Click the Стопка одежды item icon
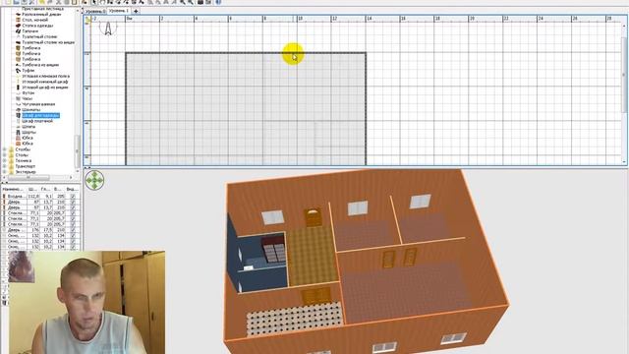 coord(18,26)
